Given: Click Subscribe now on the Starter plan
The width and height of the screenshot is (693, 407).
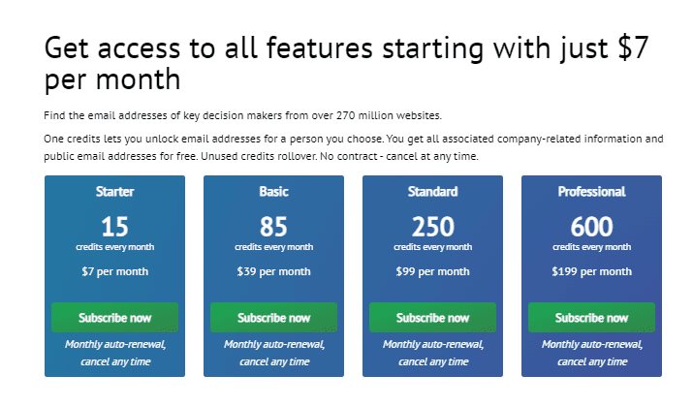Looking at the screenshot, I should coord(114,318).
